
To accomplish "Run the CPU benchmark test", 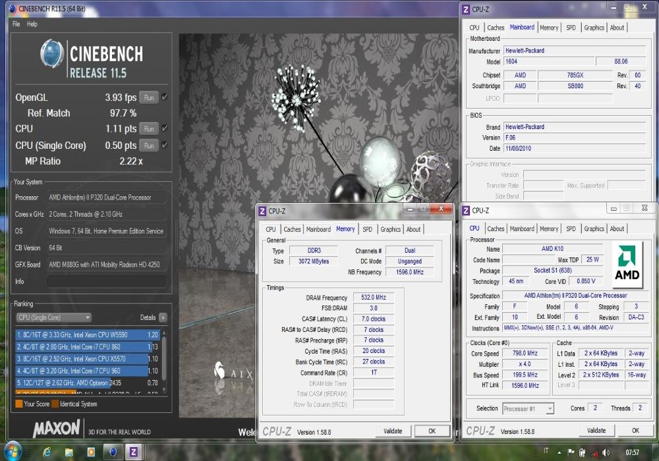I will 149,128.
